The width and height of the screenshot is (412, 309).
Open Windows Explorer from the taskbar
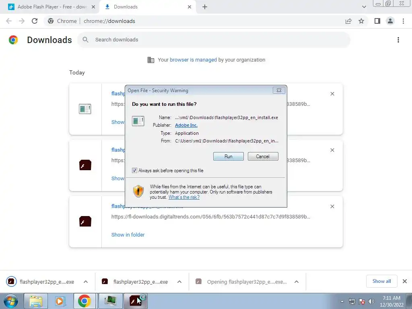click(x=36, y=301)
